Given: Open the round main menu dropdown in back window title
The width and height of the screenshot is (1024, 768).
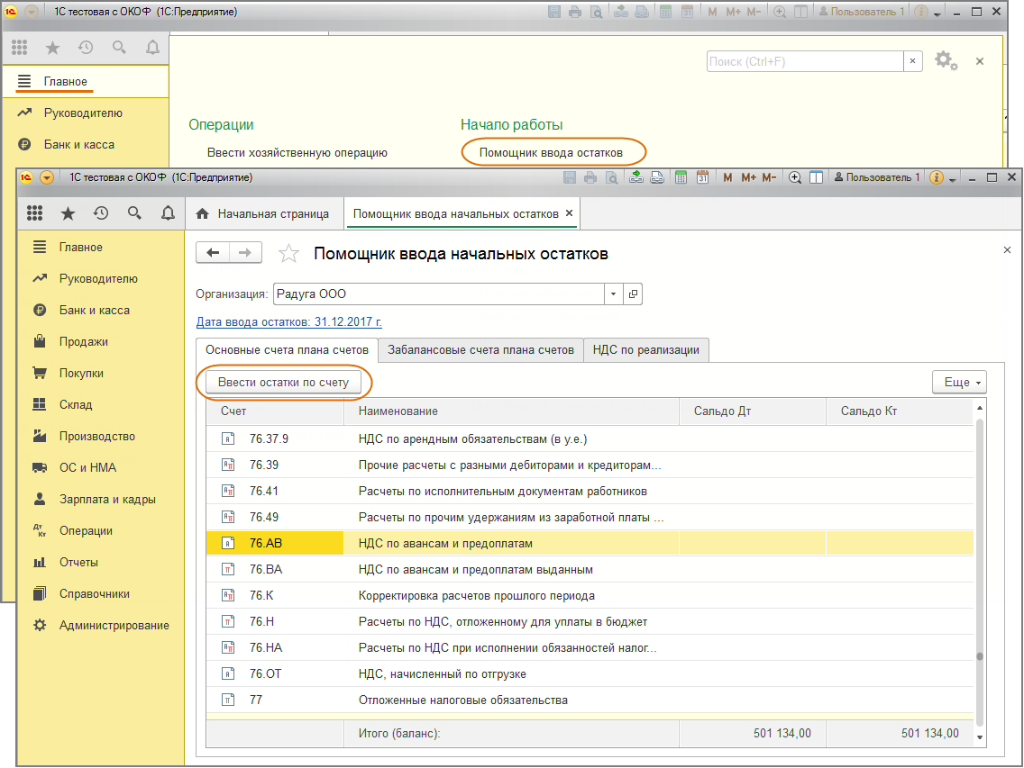Looking at the screenshot, I should click(31, 12).
